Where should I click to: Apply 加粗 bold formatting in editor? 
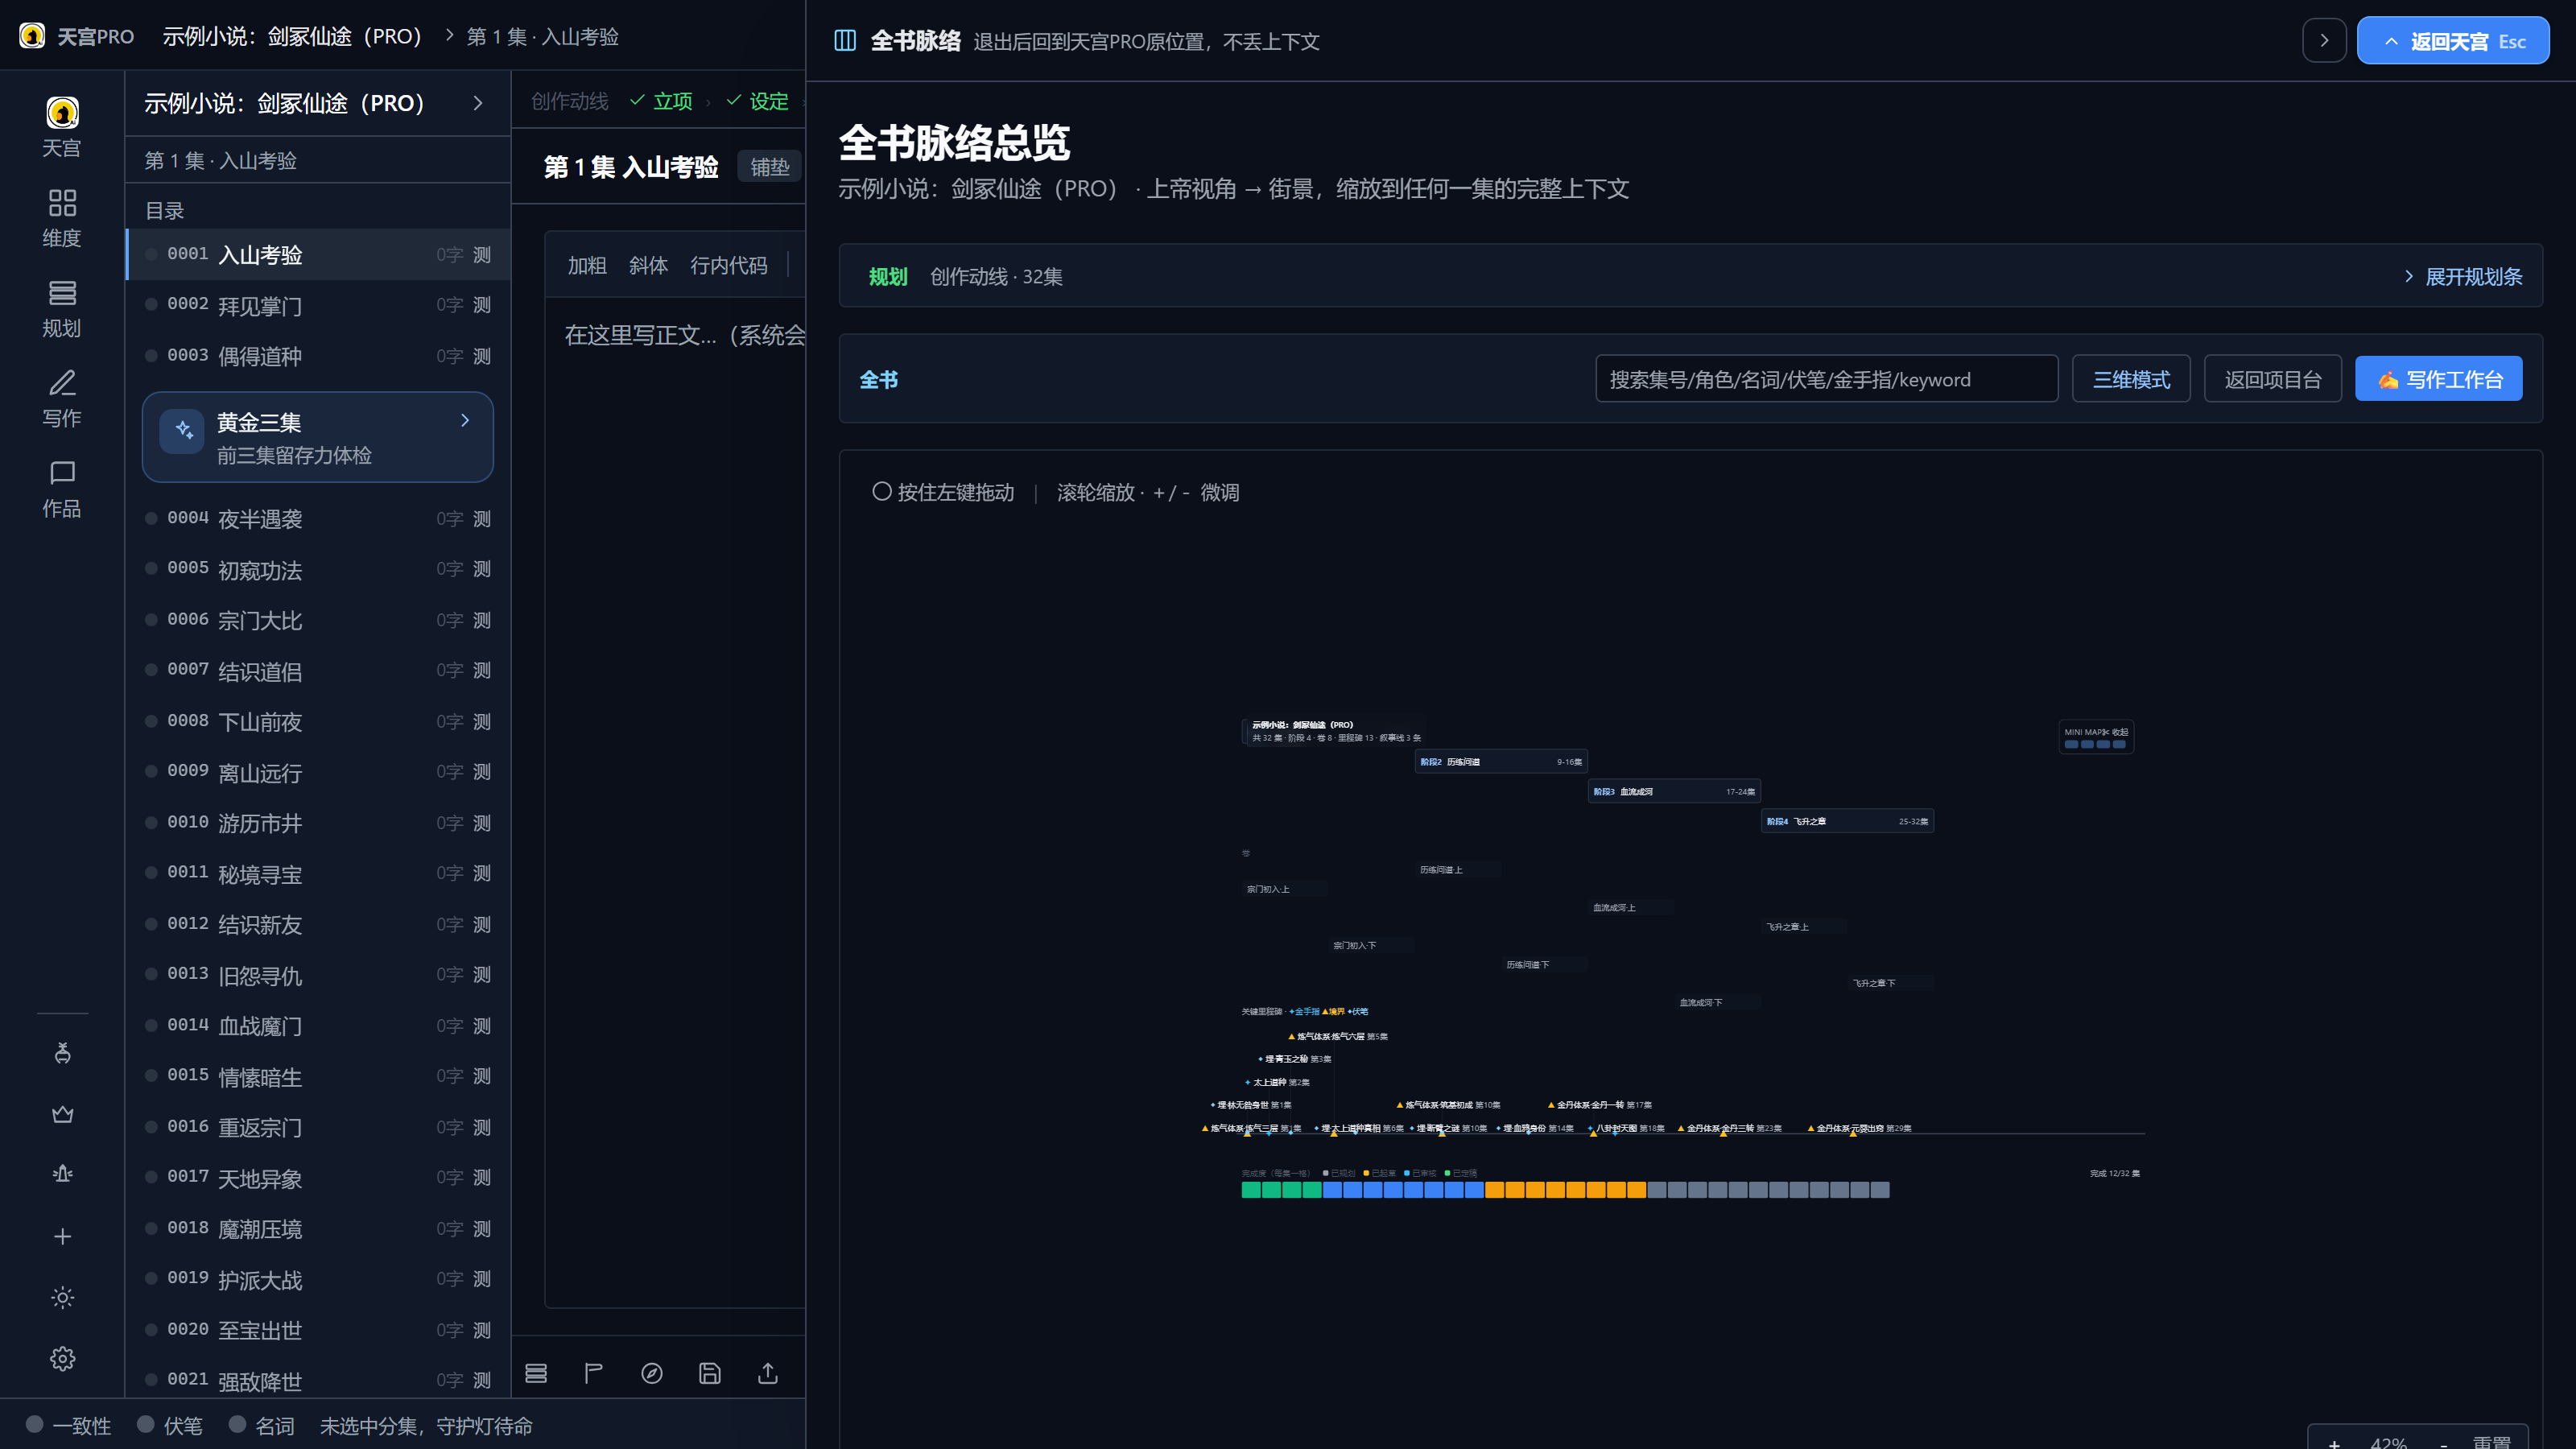coord(587,265)
